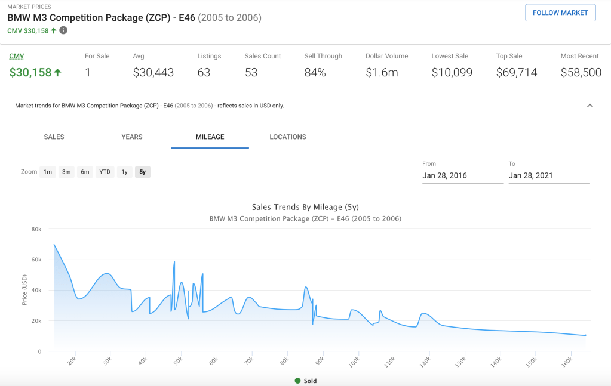Viewport: 611px width, 386px height.
Task: Switch to the Sales tab
Action: pyautogui.click(x=54, y=137)
